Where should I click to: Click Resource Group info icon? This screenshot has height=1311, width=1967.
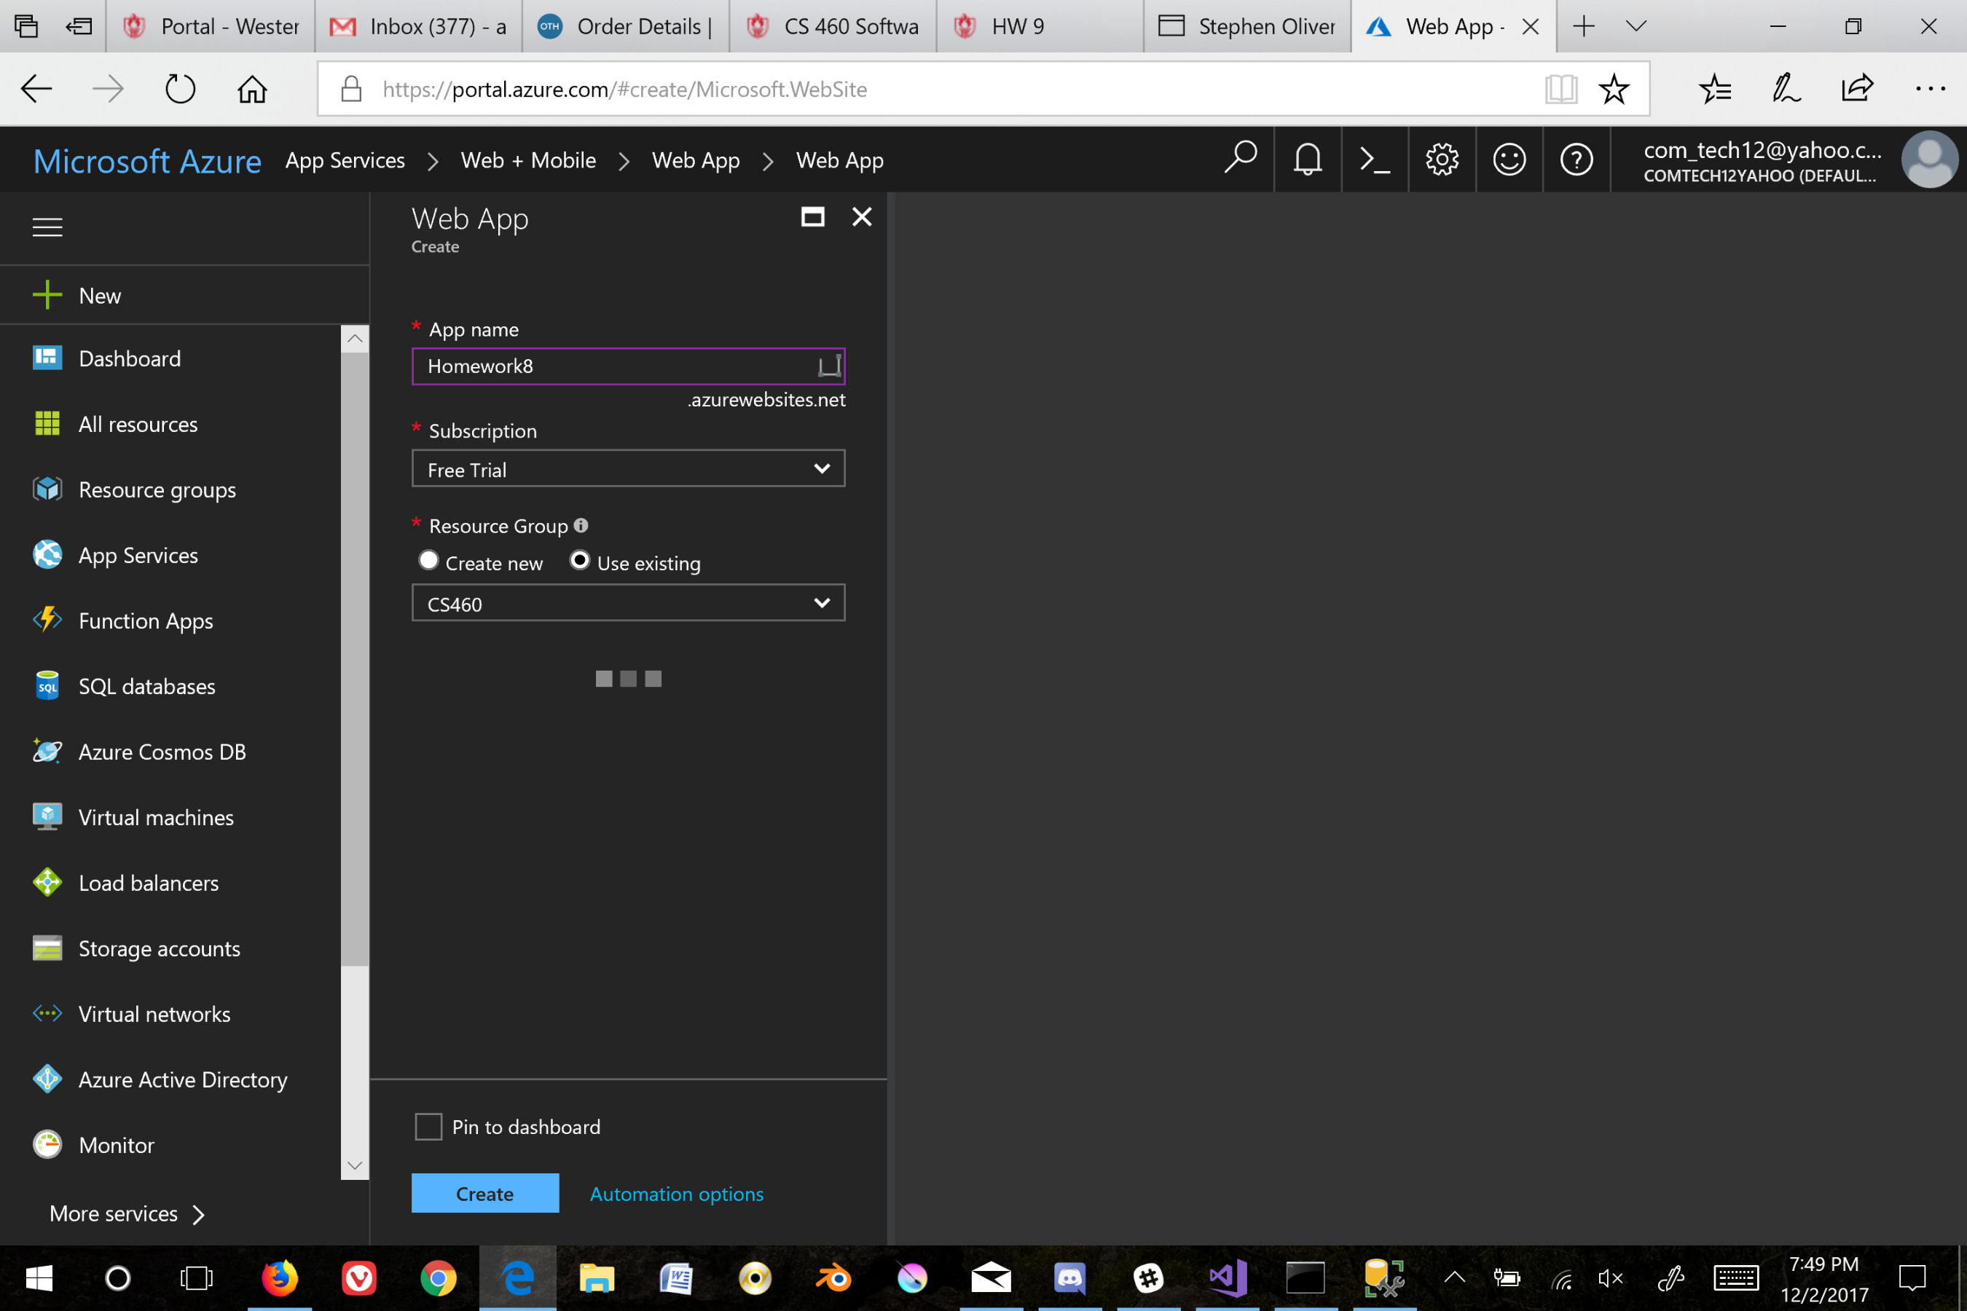[581, 525]
